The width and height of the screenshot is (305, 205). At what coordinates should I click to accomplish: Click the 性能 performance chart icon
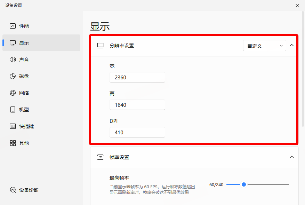13,26
